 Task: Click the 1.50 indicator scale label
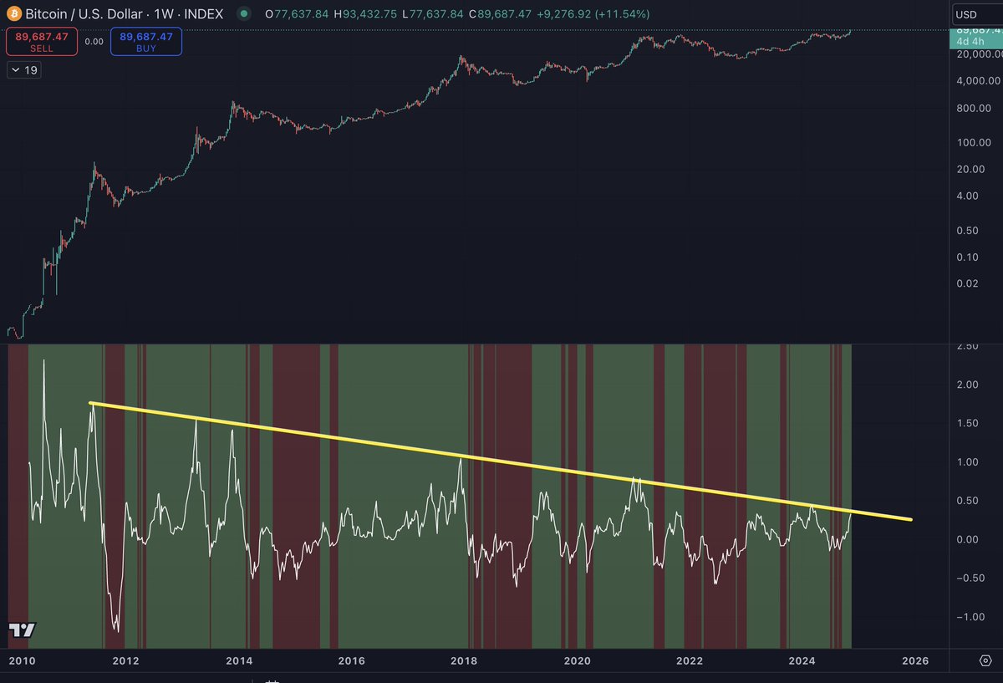click(x=967, y=423)
